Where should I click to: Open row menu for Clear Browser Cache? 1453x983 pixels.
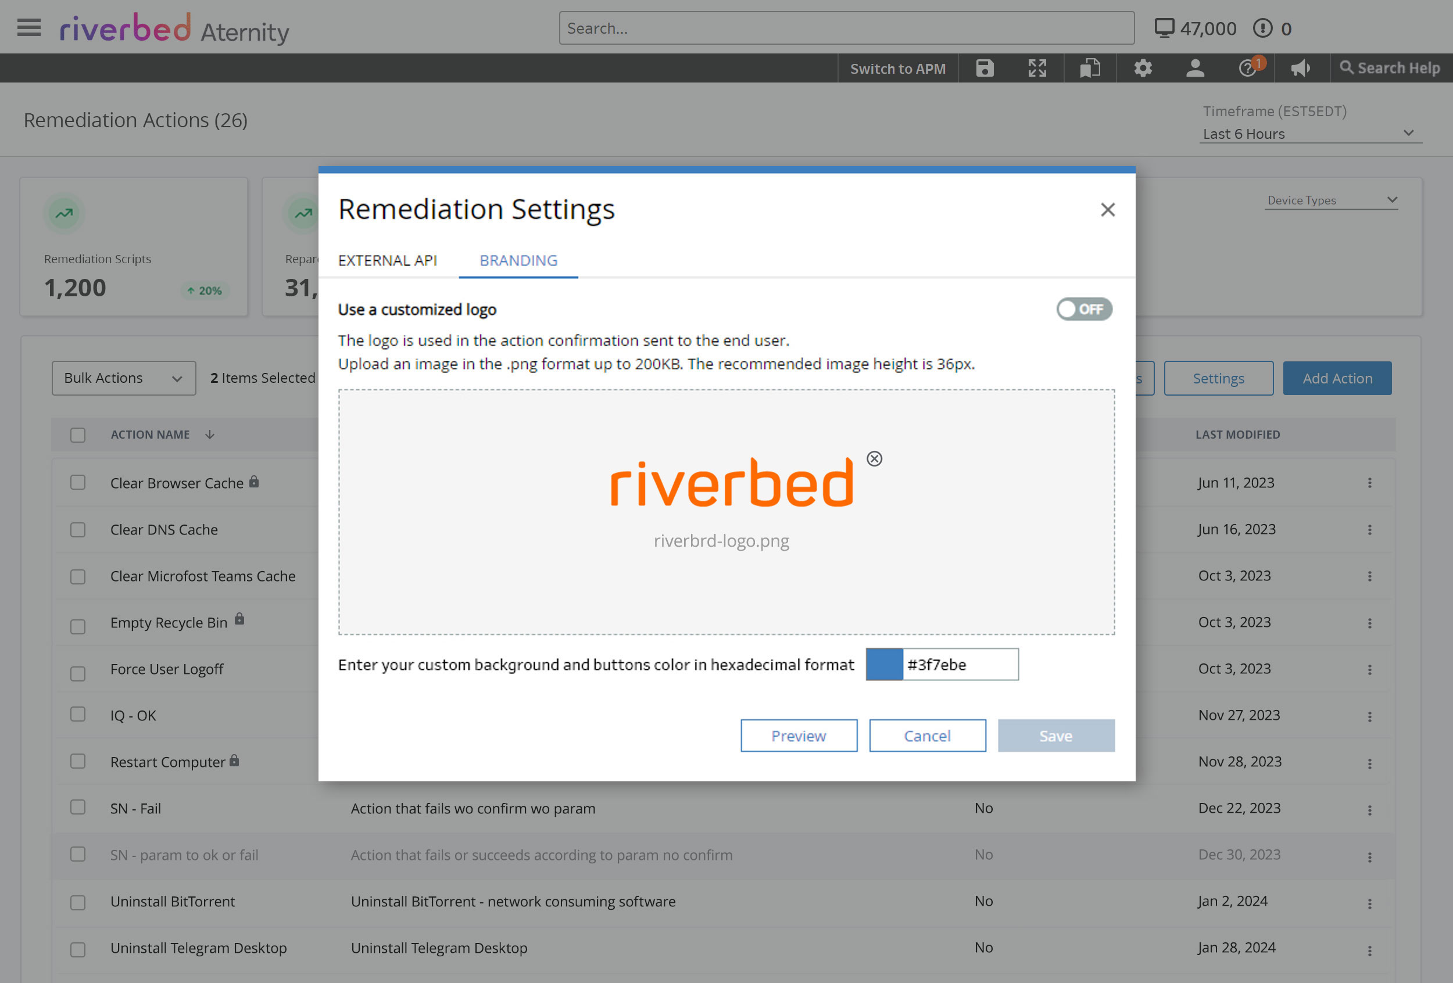[1369, 483]
